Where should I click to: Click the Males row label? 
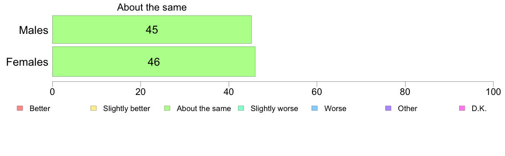[34, 30]
